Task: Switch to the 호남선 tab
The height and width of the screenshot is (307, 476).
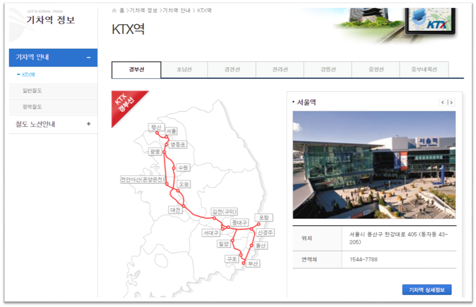Action: click(x=183, y=69)
